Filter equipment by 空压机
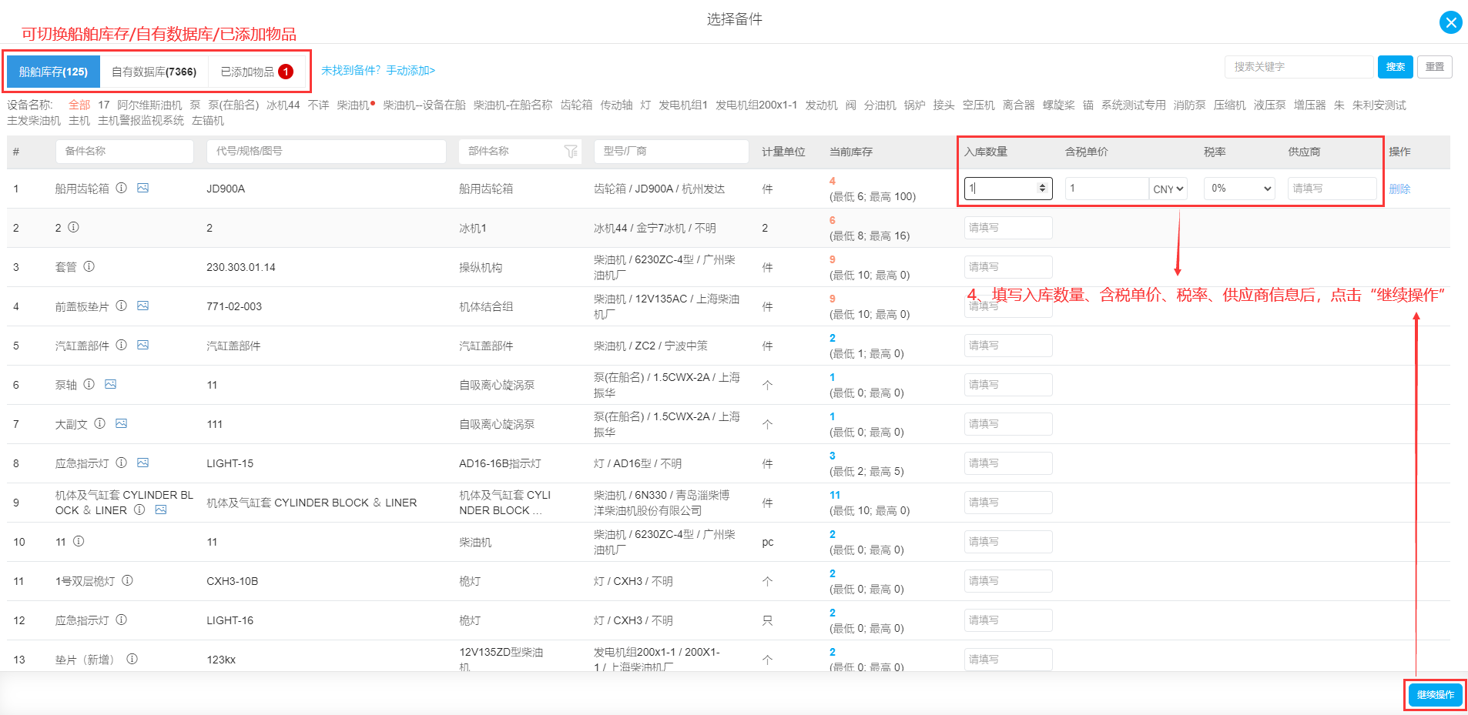Screen dimensions: 1468x715 tap(979, 105)
